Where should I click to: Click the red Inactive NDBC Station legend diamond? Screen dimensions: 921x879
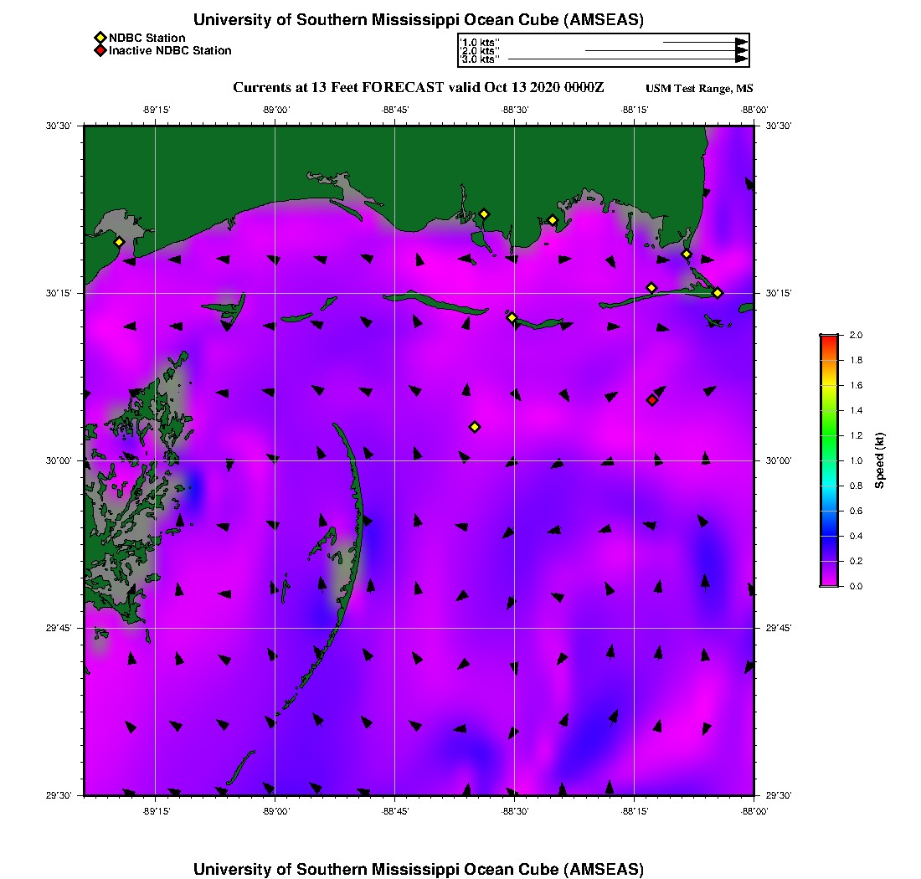[x=100, y=51]
